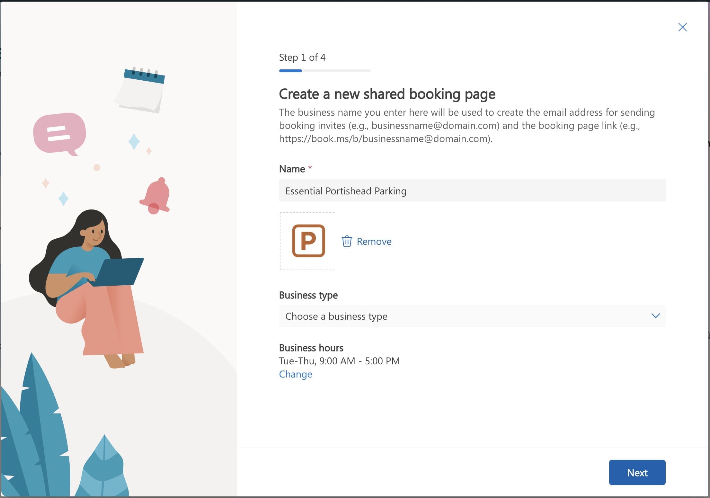Click the chevron arrow in Business type
The width and height of the screenshot is (710, 498).
655,316
